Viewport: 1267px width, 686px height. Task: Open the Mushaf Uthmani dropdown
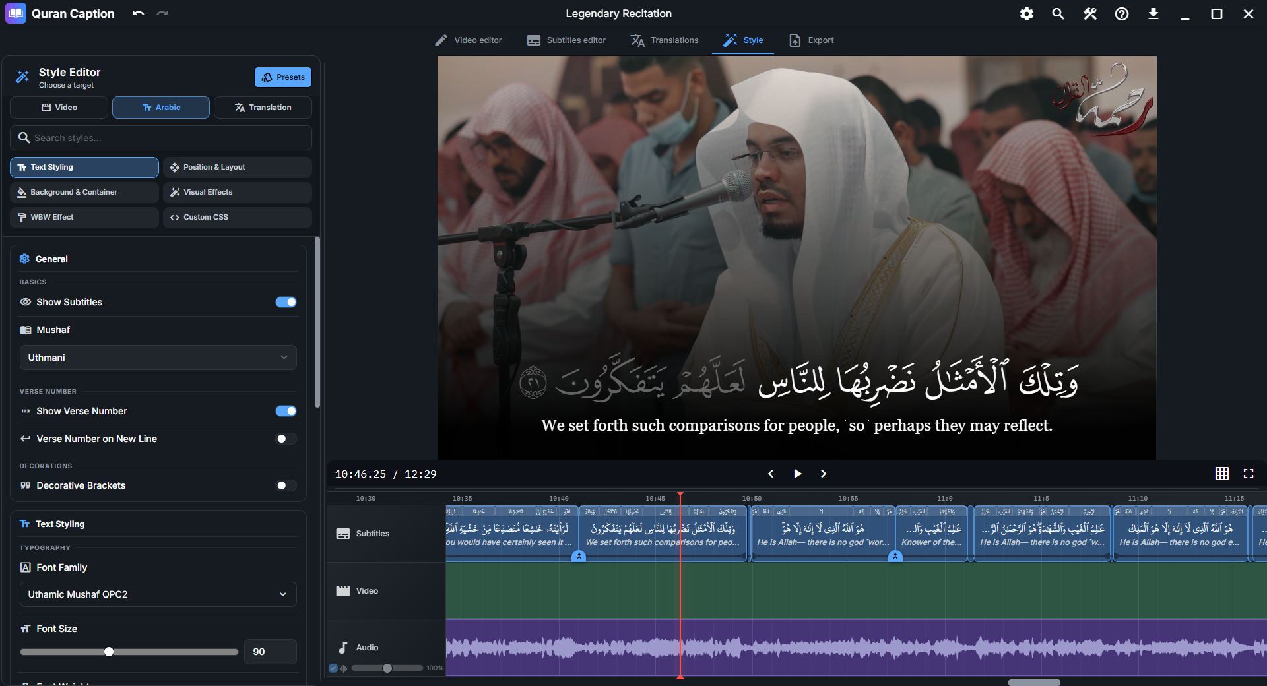pyautogui.click(x=158, y=358)
